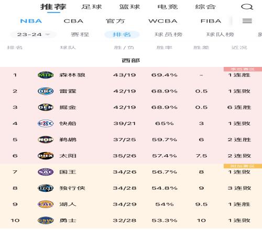Click the 35/26 record cell

[x=125, y=156]
